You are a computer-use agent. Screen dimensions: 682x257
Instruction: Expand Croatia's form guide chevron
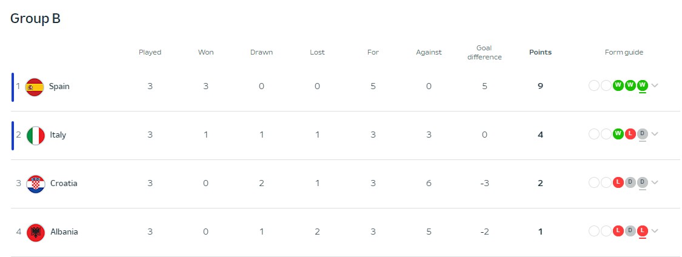(655, 182)
